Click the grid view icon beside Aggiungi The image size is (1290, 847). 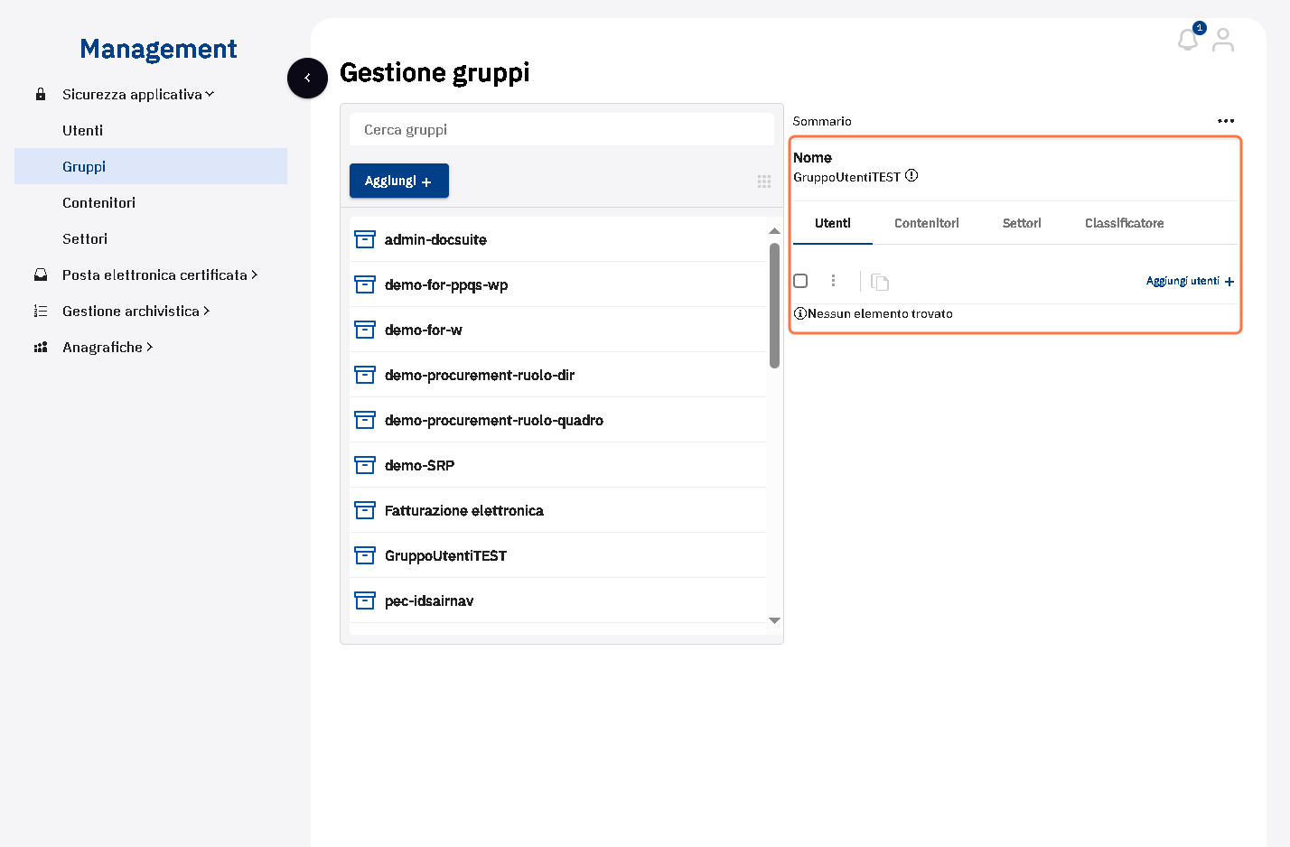pos(764,181)
